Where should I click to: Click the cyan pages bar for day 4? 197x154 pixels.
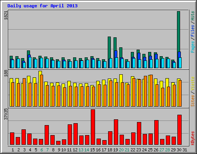(x=30, y=62)
